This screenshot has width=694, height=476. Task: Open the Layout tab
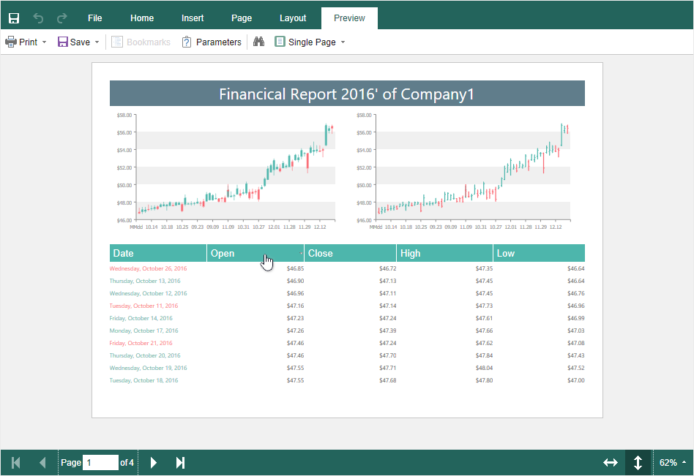coord(293,18)
